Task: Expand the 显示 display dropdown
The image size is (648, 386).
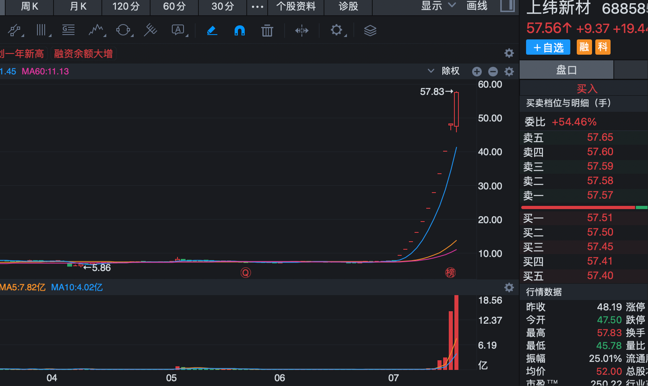Action: (x=438, y=6)
